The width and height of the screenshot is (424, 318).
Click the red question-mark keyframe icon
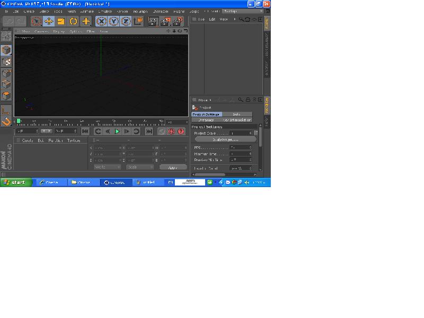tap(181, 131)
